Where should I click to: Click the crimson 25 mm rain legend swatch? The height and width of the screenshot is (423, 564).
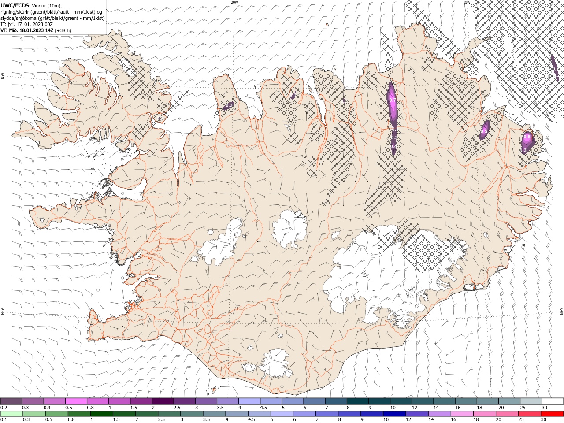tap(530, 414)
